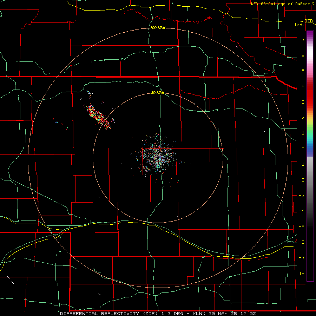316x316 pixels.
Task: Click the 4 value on the color scale
Action: [x=303, y=86]
